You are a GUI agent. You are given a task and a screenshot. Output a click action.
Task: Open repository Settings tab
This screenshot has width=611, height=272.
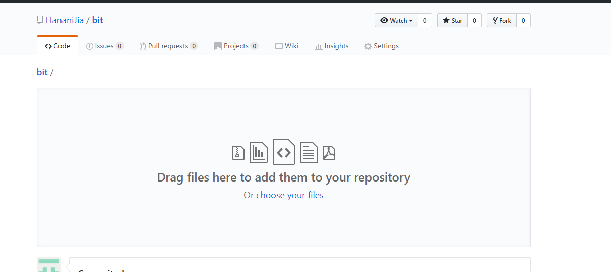[382, 46]
